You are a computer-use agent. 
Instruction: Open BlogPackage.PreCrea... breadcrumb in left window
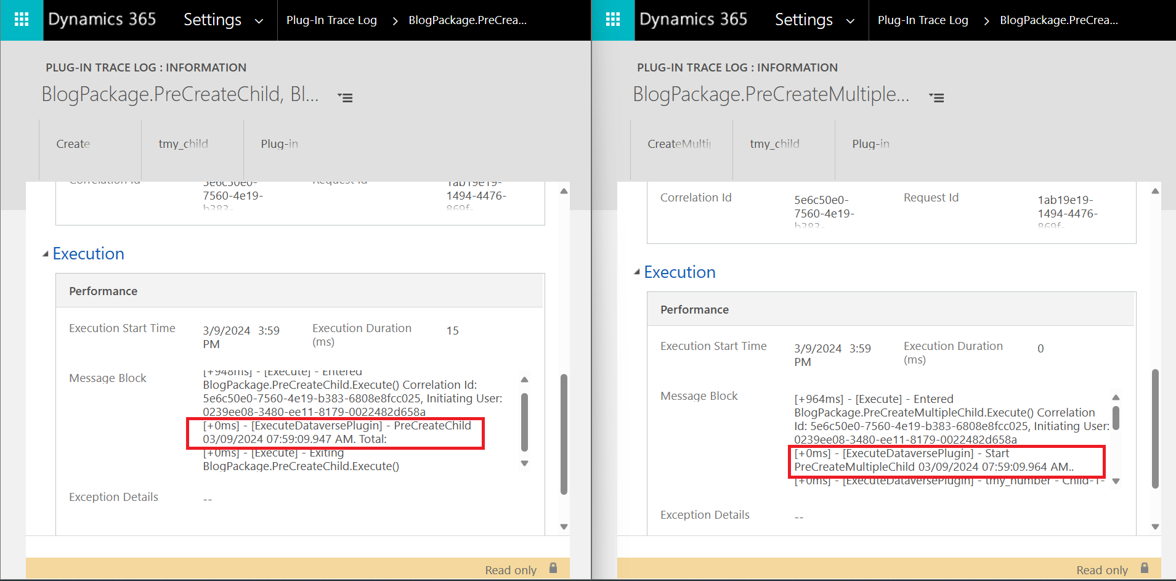468,20
